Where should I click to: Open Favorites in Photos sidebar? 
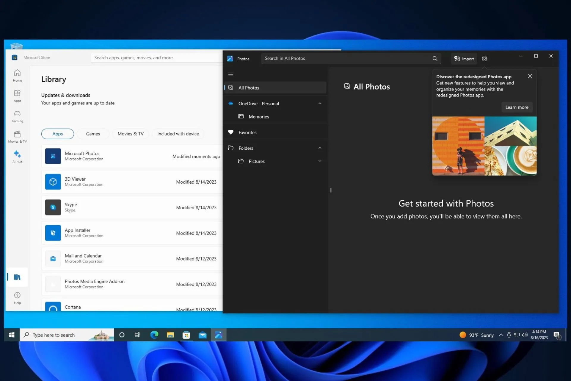coord(275,132)
